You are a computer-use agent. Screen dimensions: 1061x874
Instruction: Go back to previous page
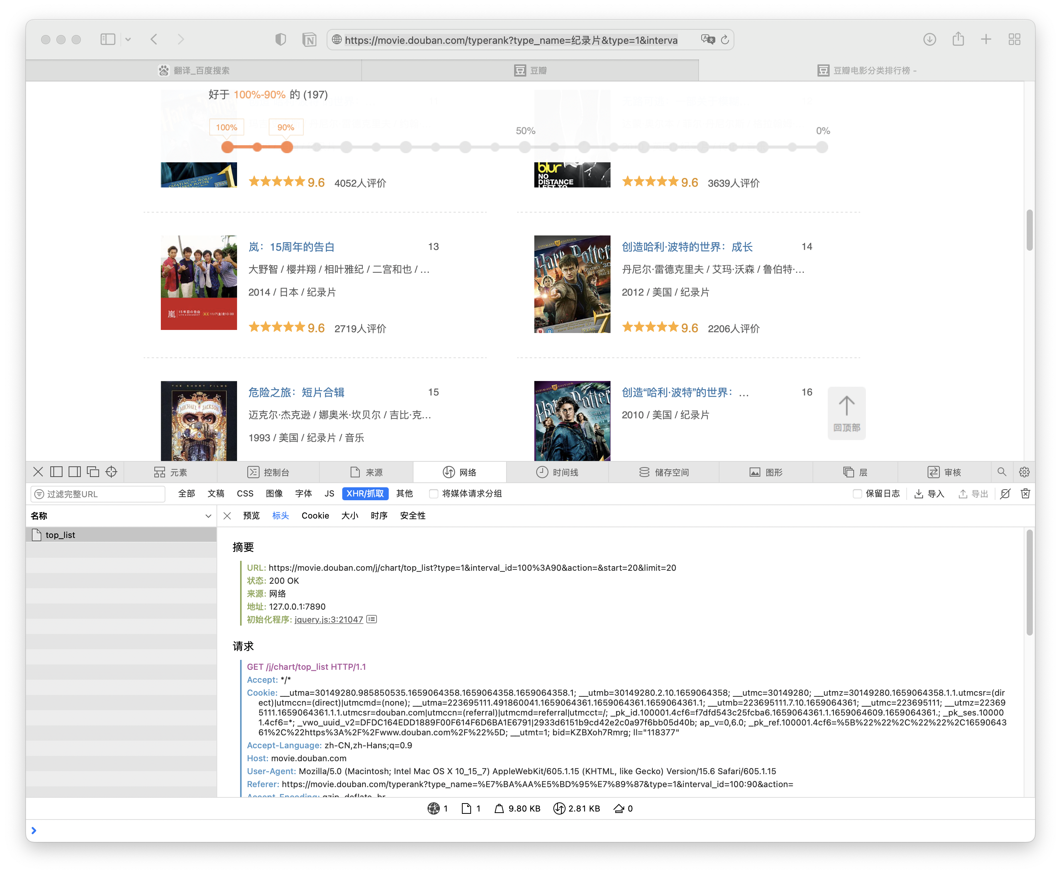[x=154, y=39]
